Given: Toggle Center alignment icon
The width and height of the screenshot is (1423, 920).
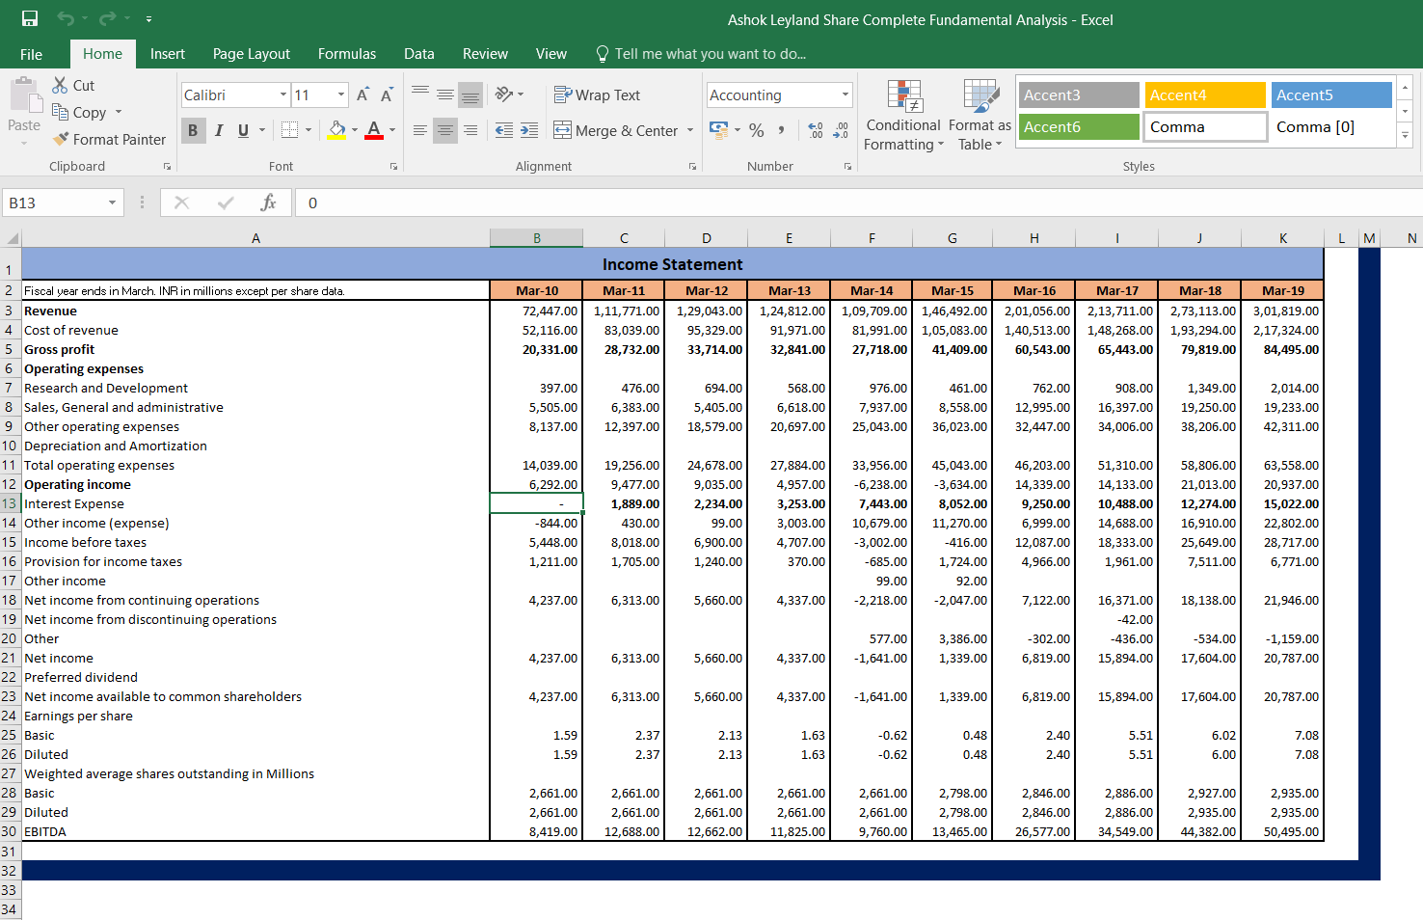Looking at the screenshot, I should (445, 130).
